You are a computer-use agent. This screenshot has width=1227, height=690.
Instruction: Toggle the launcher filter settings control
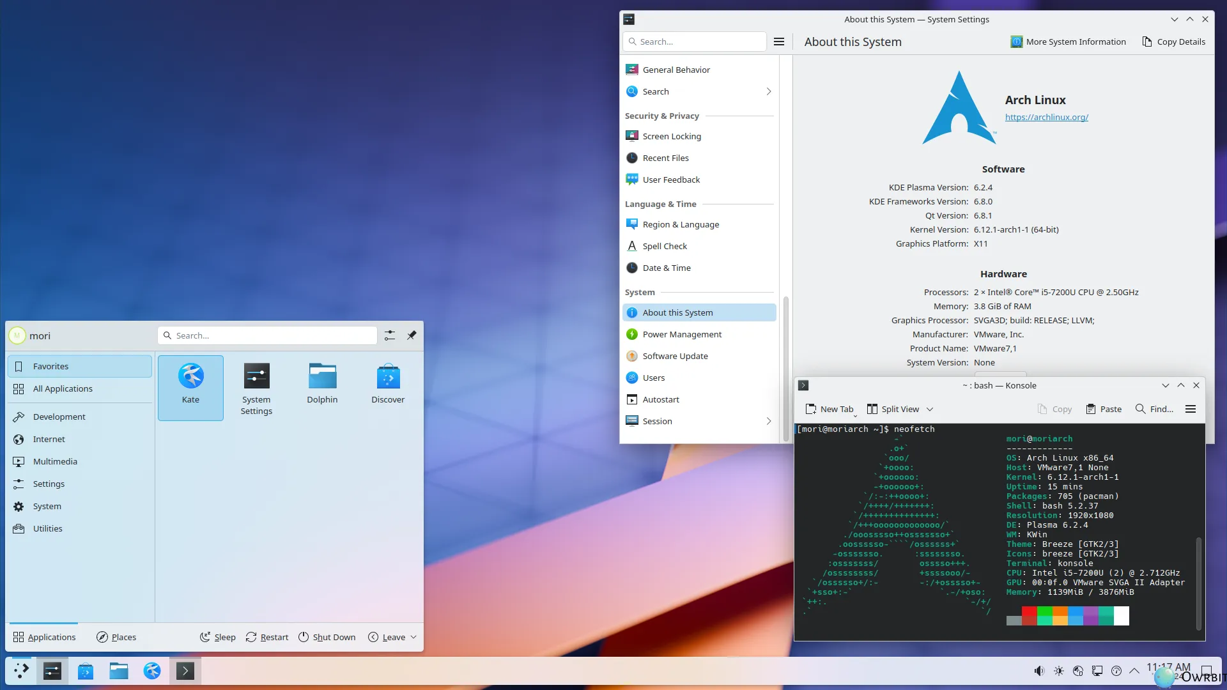tap(389, 335)
